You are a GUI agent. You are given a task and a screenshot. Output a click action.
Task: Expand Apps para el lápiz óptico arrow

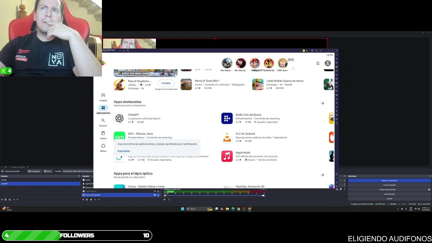point(322,175)
